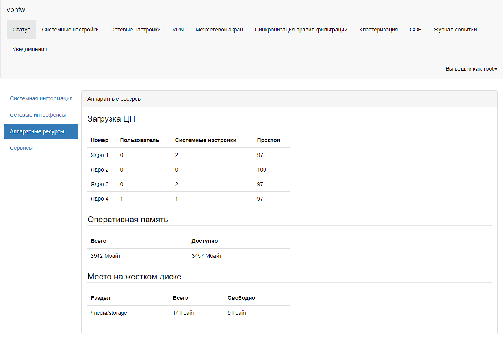Screen dimensions: 503x358
Task: Open Синхронизация правил фильтрации page
Action: (301, 30)
